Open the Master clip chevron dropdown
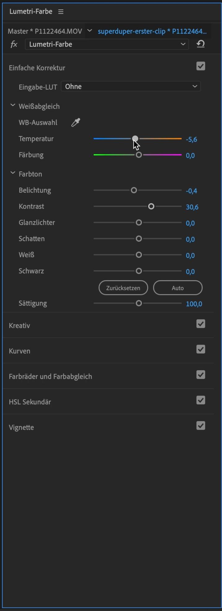This screenshot has height=611, width=222. point(90,30)
